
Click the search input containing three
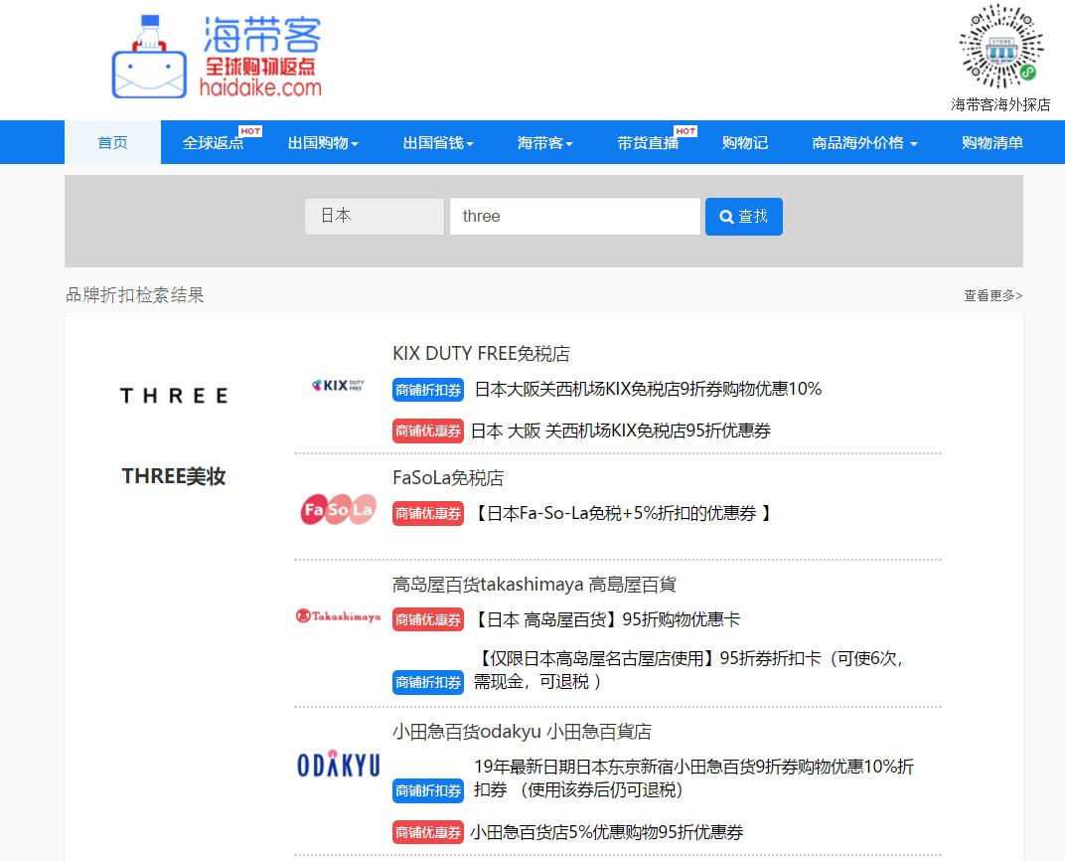click(574, 216)
